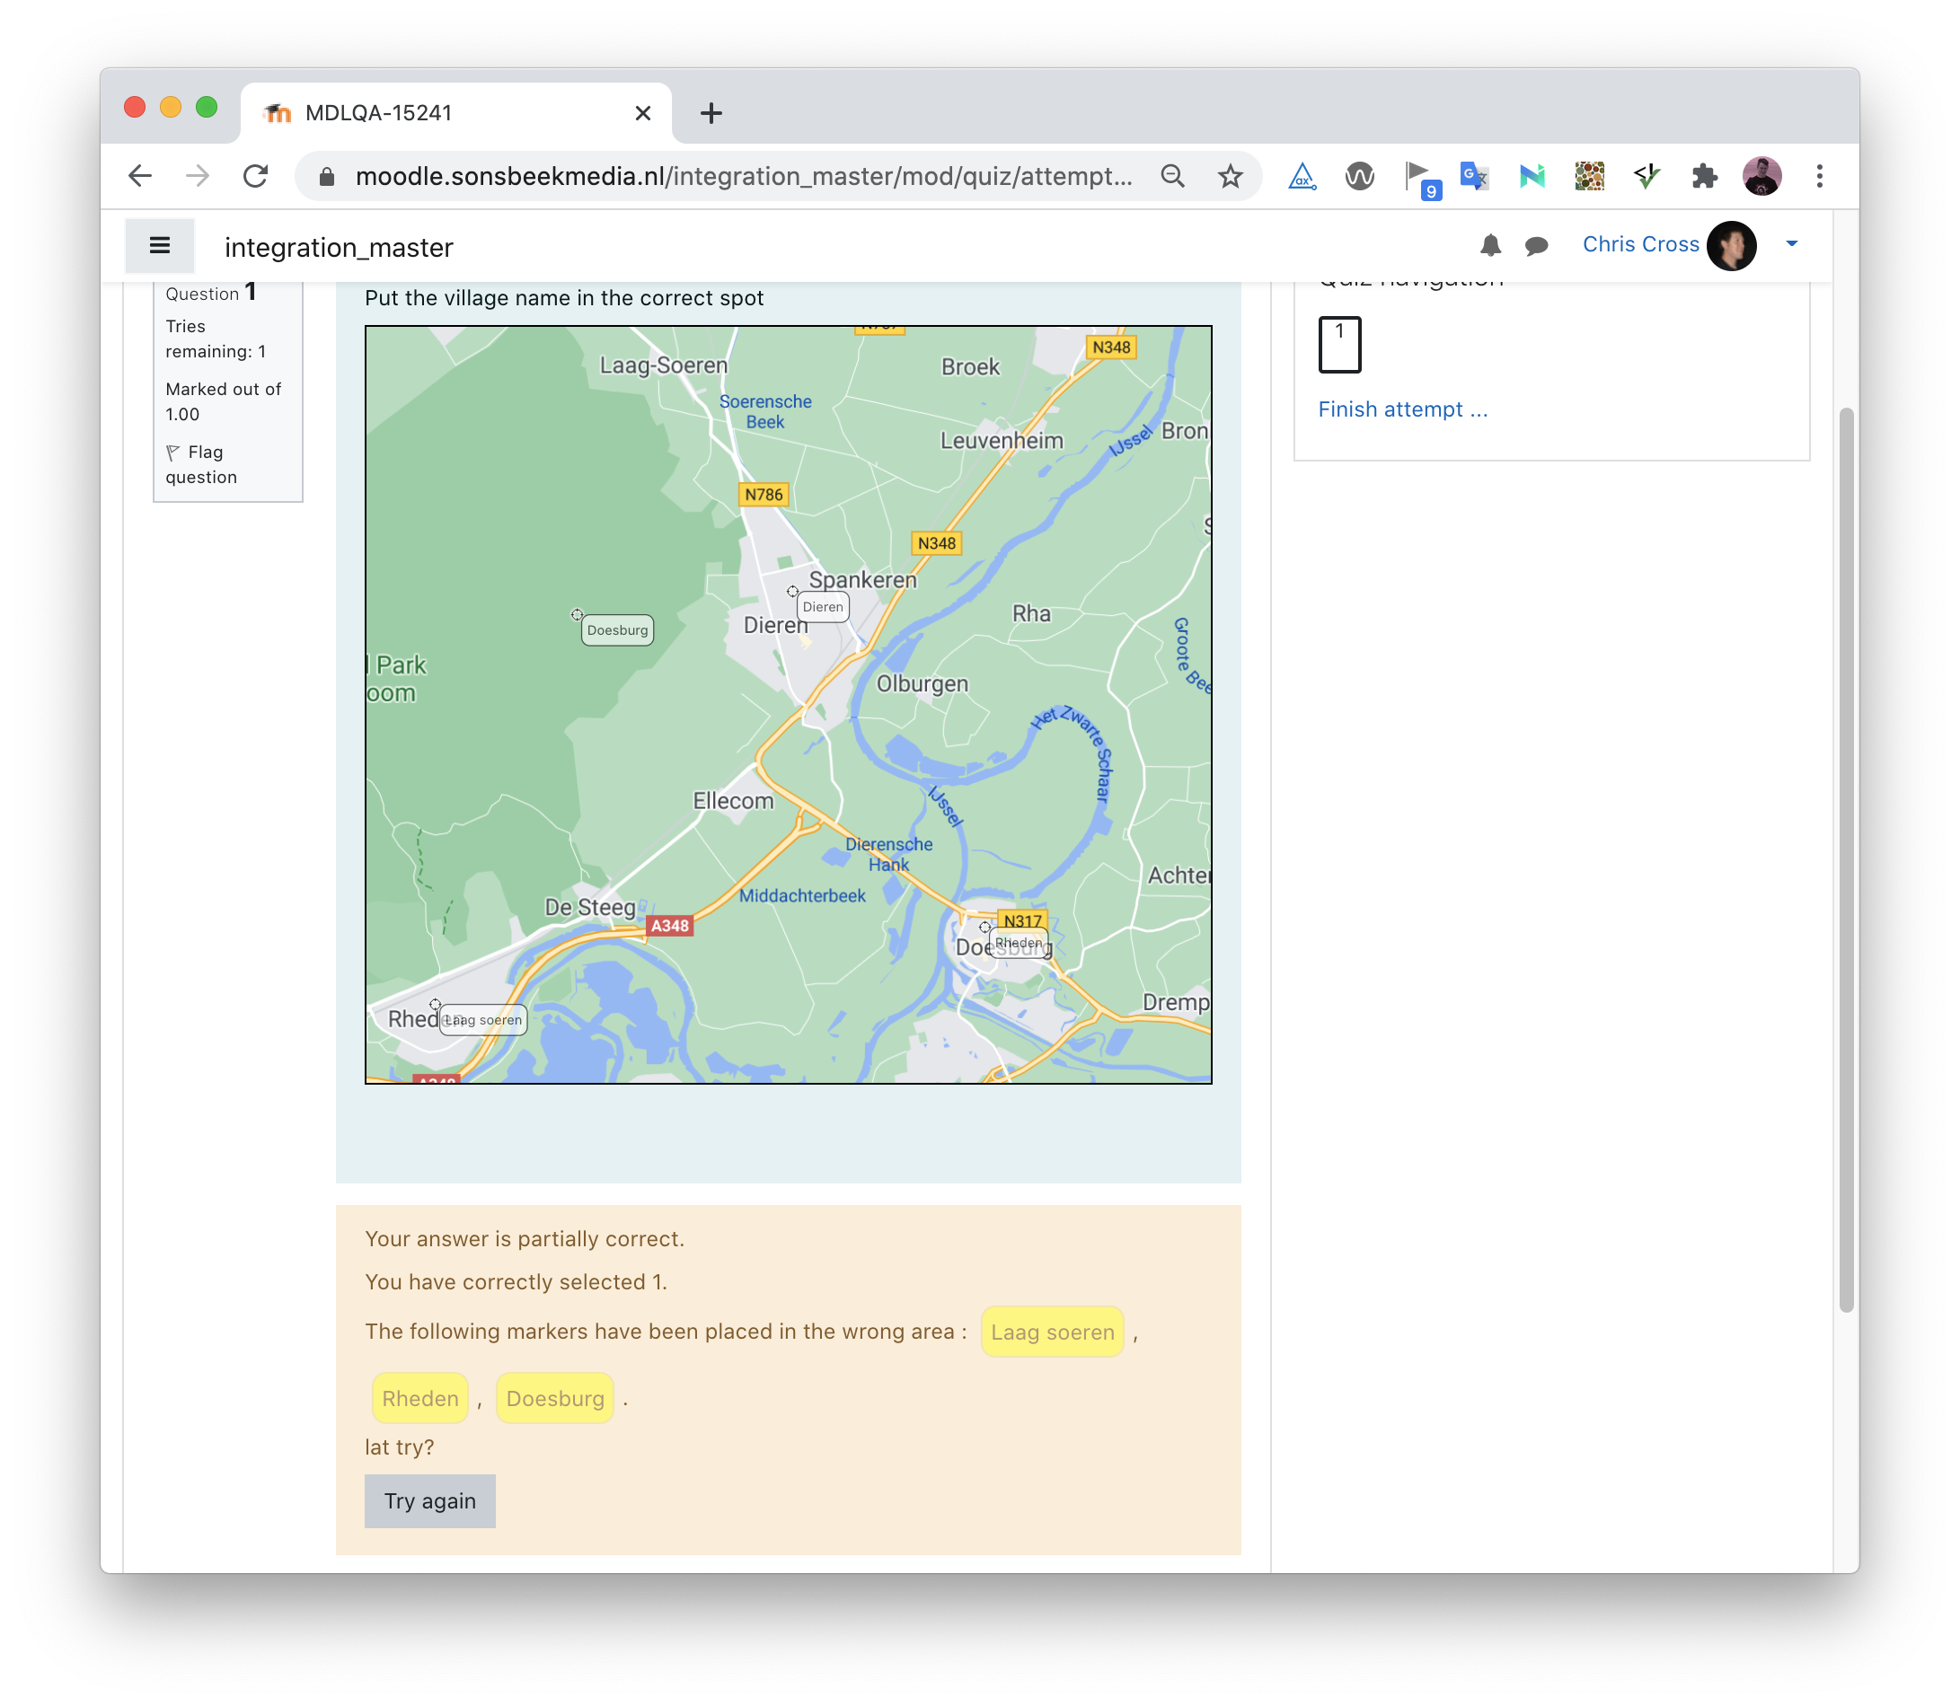Viewport: 1960px width, 1706px height.
Task: Click the mosaic pattern extension icon
Action: (1590, 176)
